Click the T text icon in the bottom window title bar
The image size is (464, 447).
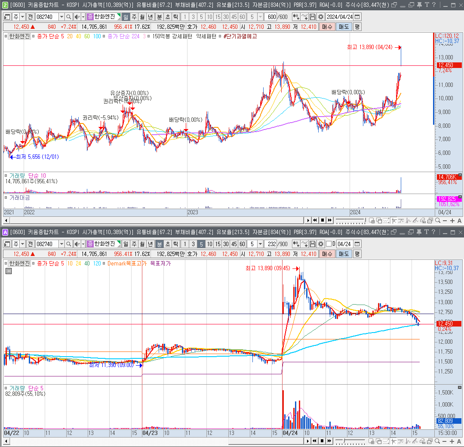coord(427,232)
